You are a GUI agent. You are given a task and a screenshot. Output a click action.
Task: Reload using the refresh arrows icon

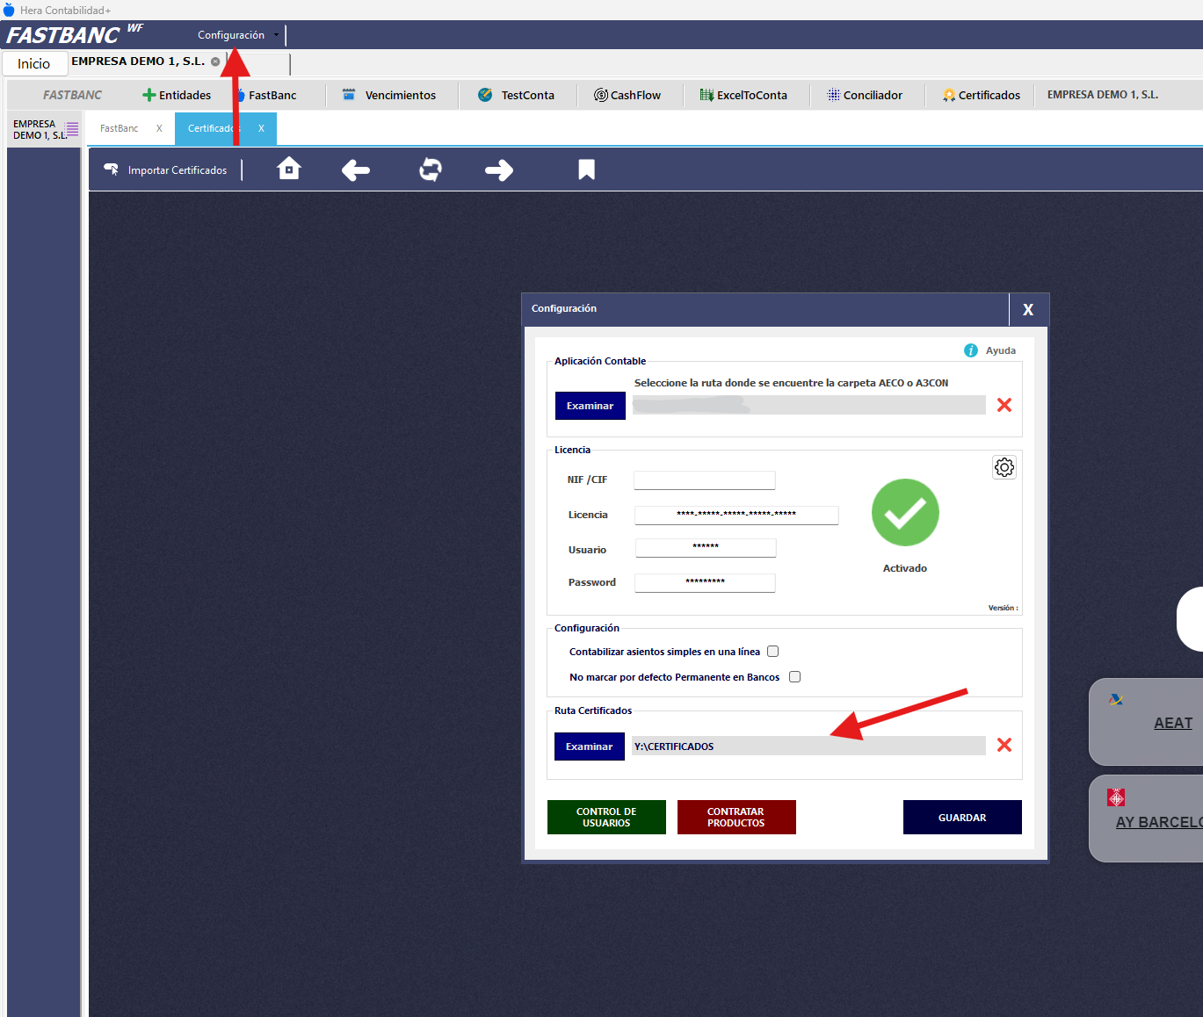(x=431, y=169)
